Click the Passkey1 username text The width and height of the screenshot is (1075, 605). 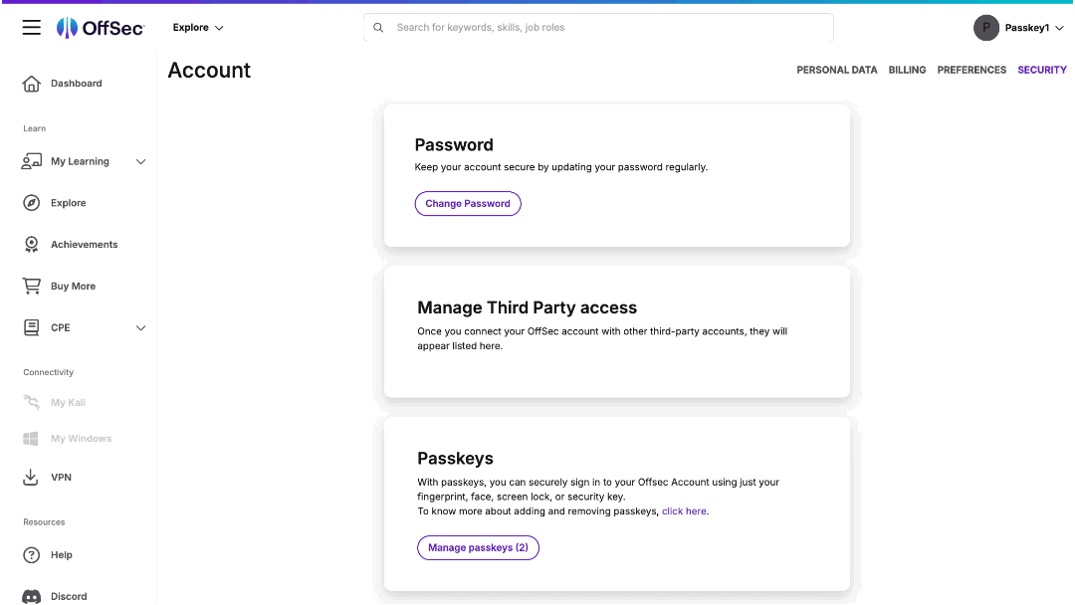coord(1027,28)
